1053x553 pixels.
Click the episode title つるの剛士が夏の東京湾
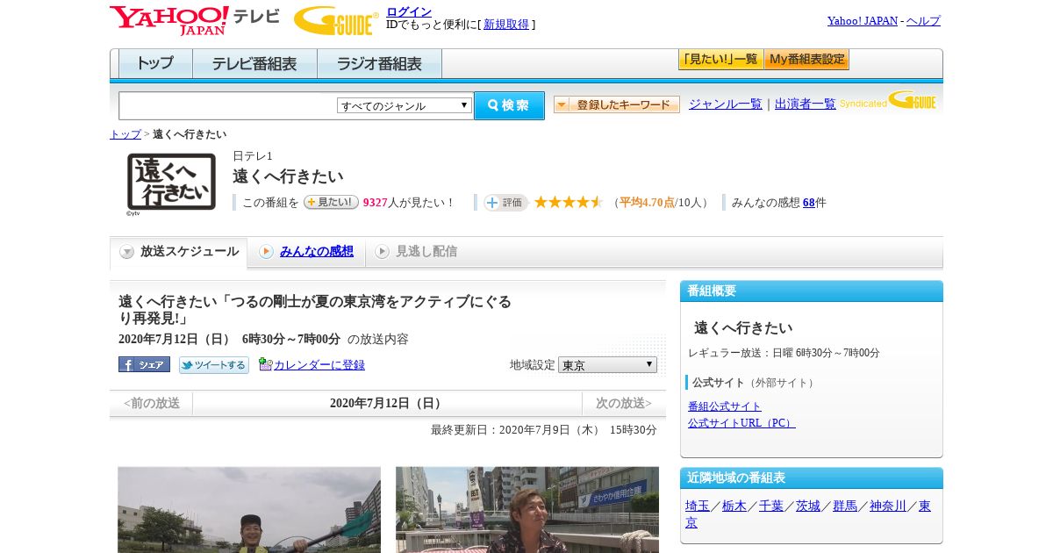point(315,310)
